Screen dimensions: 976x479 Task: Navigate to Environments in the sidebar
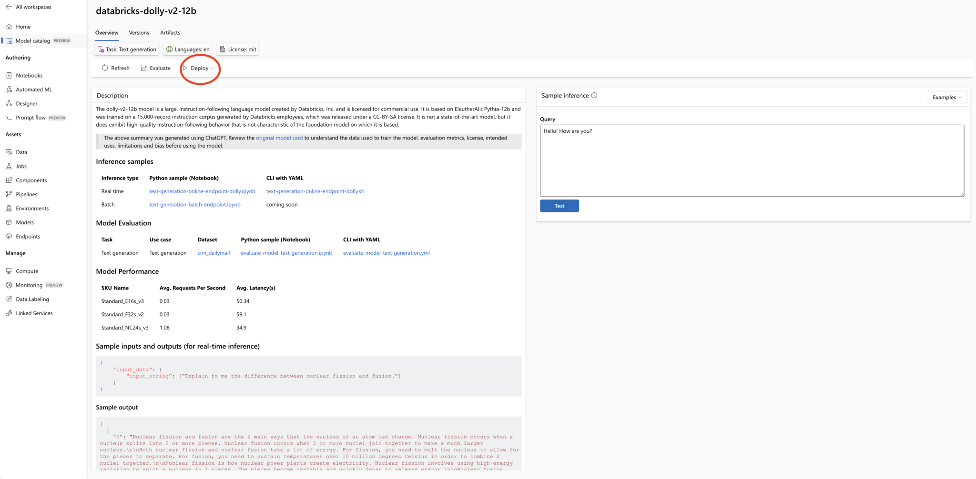pyautogui.click(x=32, y=208)
